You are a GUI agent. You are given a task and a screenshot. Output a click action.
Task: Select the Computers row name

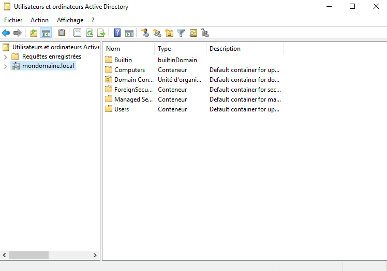[129, 70]
